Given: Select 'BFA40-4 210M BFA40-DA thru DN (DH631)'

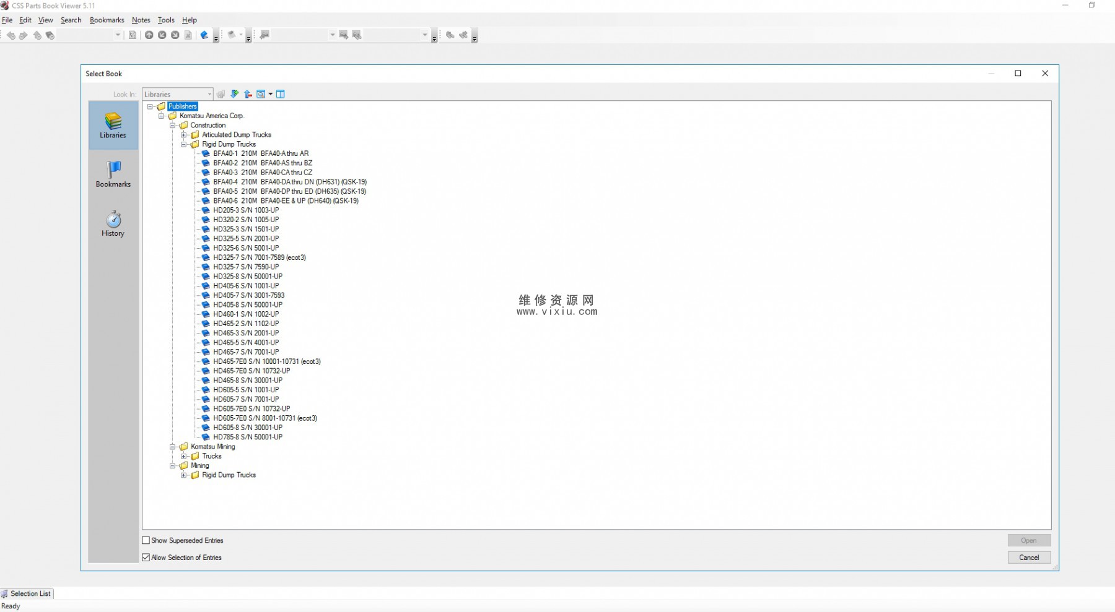Looking at the screenshot, I should 290,182.
